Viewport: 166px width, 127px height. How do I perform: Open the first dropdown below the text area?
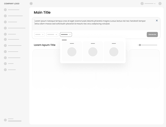pos(40,34)
